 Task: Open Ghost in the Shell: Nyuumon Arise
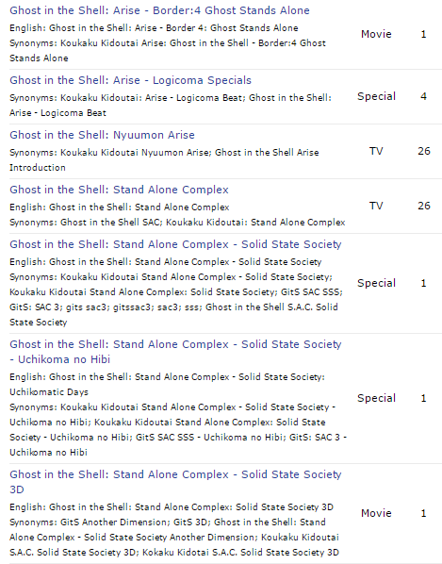point(102,135)
